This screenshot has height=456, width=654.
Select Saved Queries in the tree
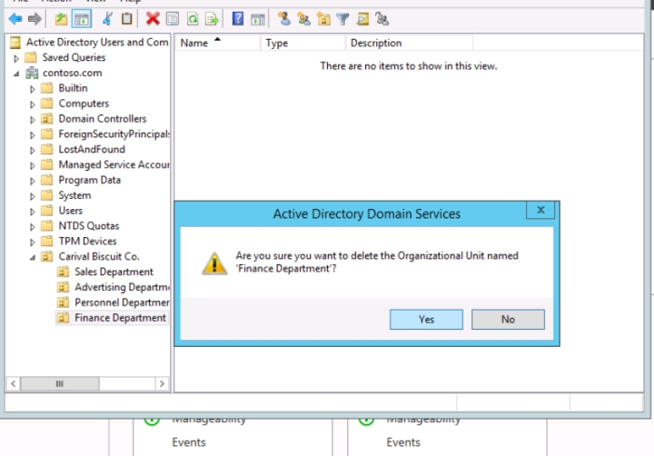click(74, 57)
